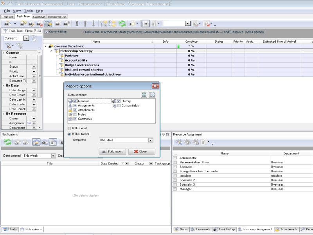Click the clear filter icon beside Current
The image size is (313, 235).
click(34, 38)
